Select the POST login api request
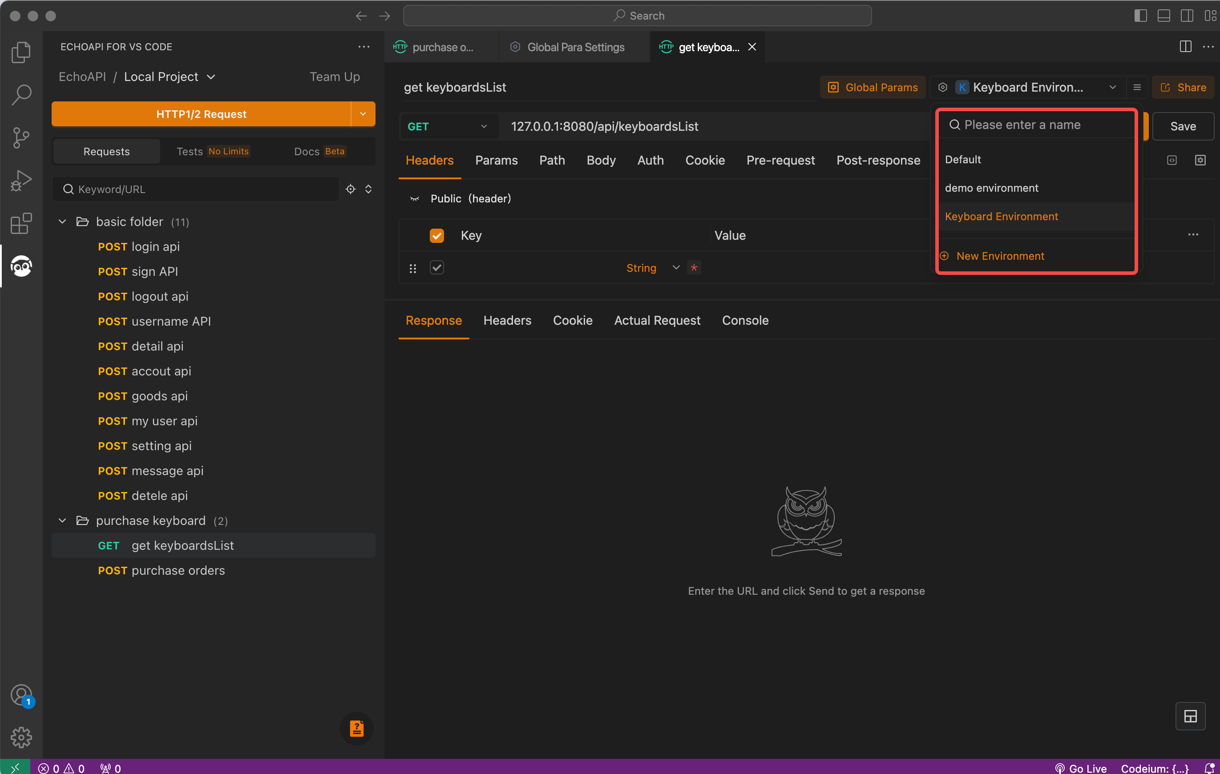 pyautogui.click(x=213, y=247)
